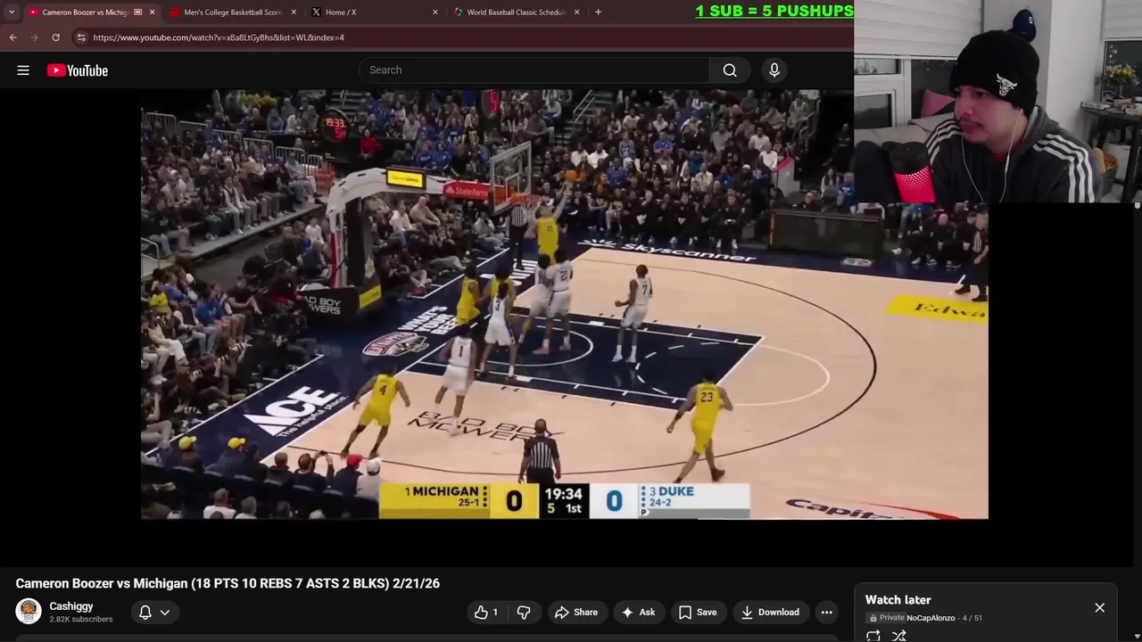Expand the notification preferences chevron
Screen dimensions: 1142x642
pos(165,613)
